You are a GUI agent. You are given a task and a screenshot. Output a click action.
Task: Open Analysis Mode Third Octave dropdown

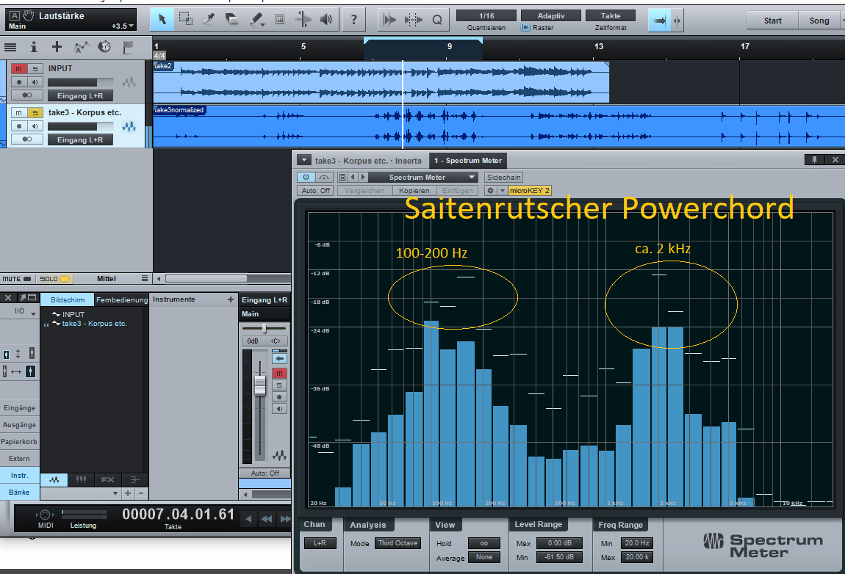click(x=398, y=543)
